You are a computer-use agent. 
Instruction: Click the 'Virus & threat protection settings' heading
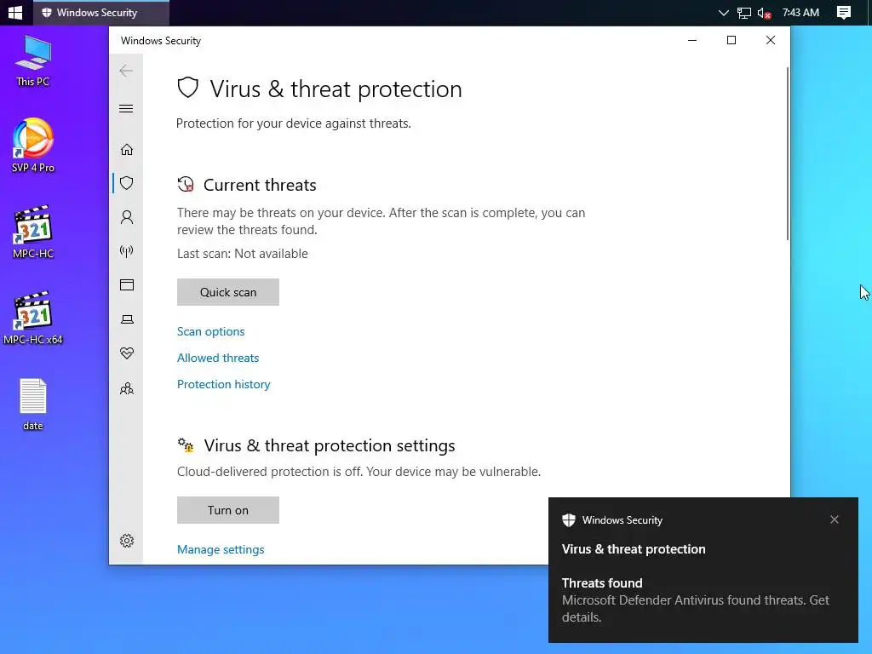(x=330, y=445)
